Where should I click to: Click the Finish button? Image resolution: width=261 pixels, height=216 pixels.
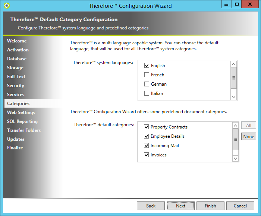click(x=210, y=206)
